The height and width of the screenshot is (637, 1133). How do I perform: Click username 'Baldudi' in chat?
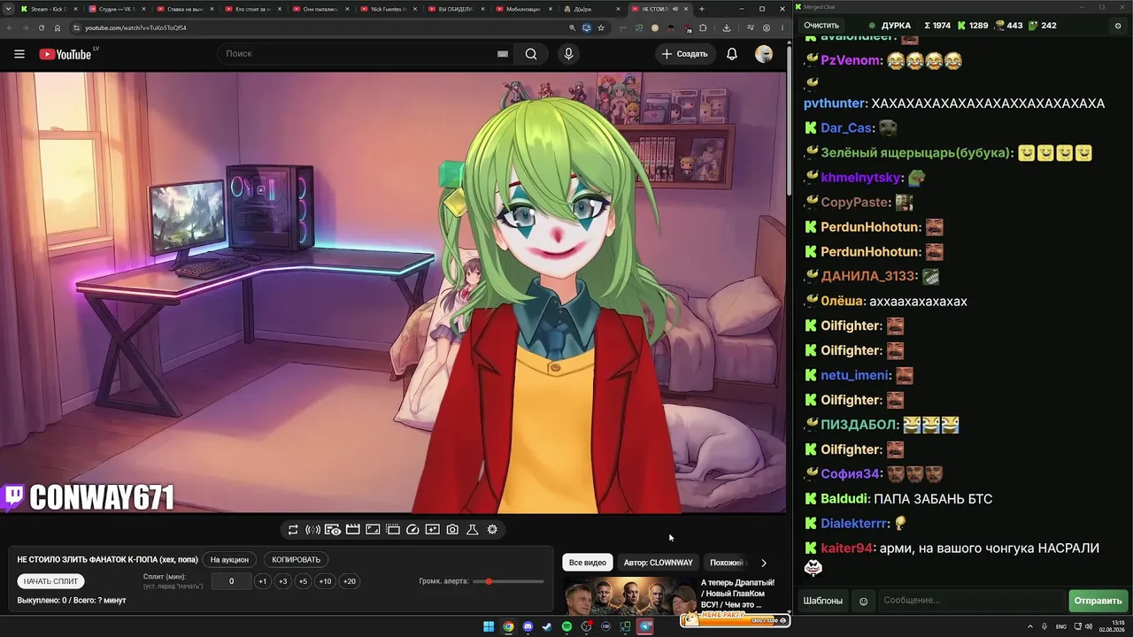coord(844,499)
